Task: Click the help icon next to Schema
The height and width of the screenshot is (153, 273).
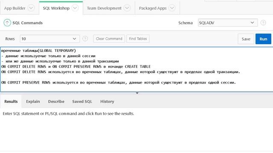Action: tap(263, 23)
